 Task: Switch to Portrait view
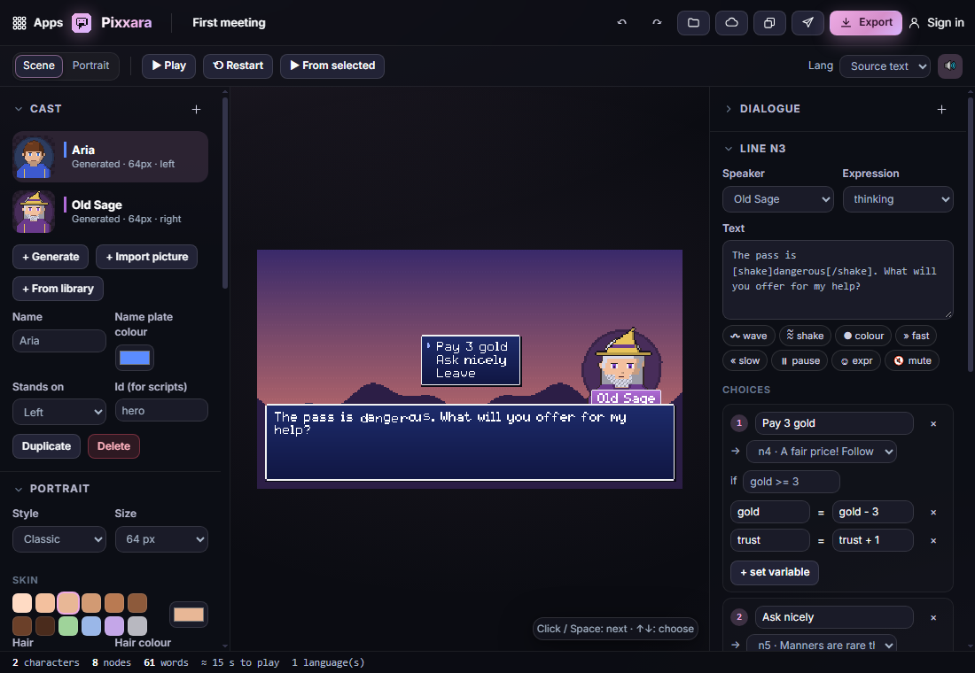(90, 66)
